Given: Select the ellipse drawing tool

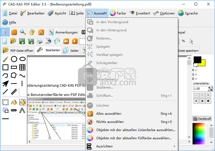Looking at the screenshot, I should click(x=22, y=59).
